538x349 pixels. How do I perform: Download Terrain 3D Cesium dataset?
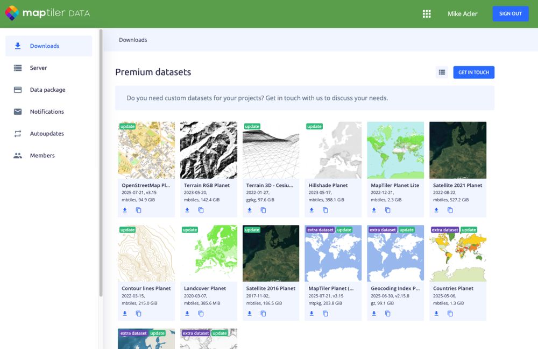[250, 210]
